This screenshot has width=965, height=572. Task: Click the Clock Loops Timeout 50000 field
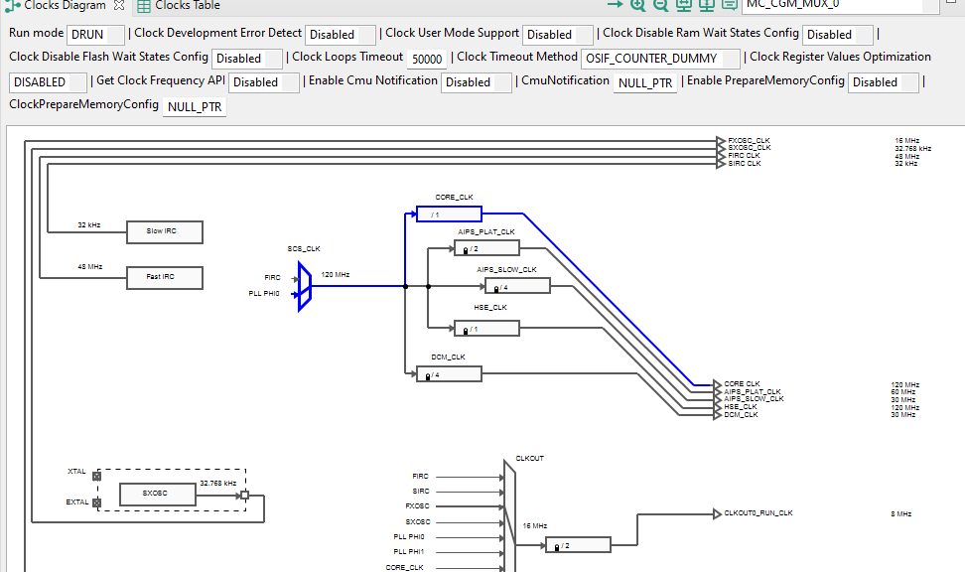click(427, 59)
